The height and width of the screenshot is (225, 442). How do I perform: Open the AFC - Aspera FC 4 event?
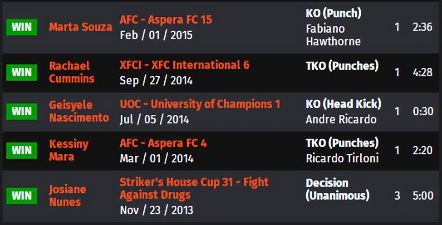click(163, 143)
